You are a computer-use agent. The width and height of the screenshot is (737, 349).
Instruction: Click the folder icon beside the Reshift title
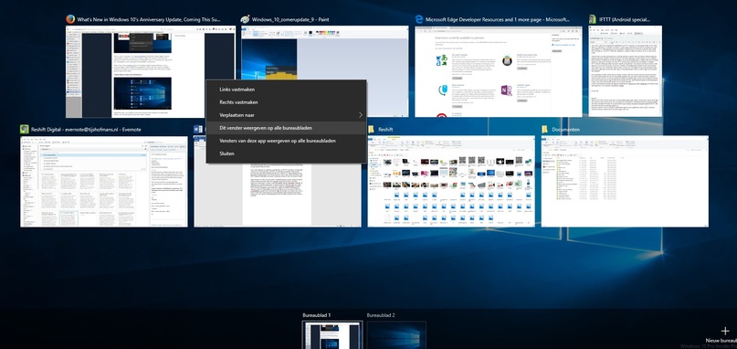[372, 130]
